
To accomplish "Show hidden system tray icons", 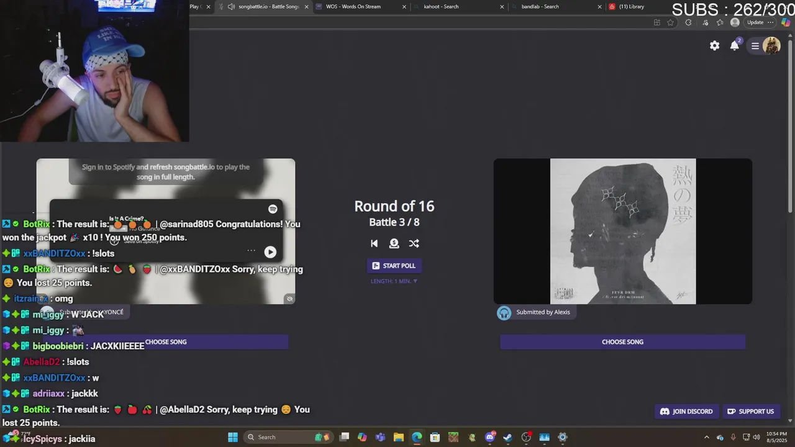I will click(706, 437).
